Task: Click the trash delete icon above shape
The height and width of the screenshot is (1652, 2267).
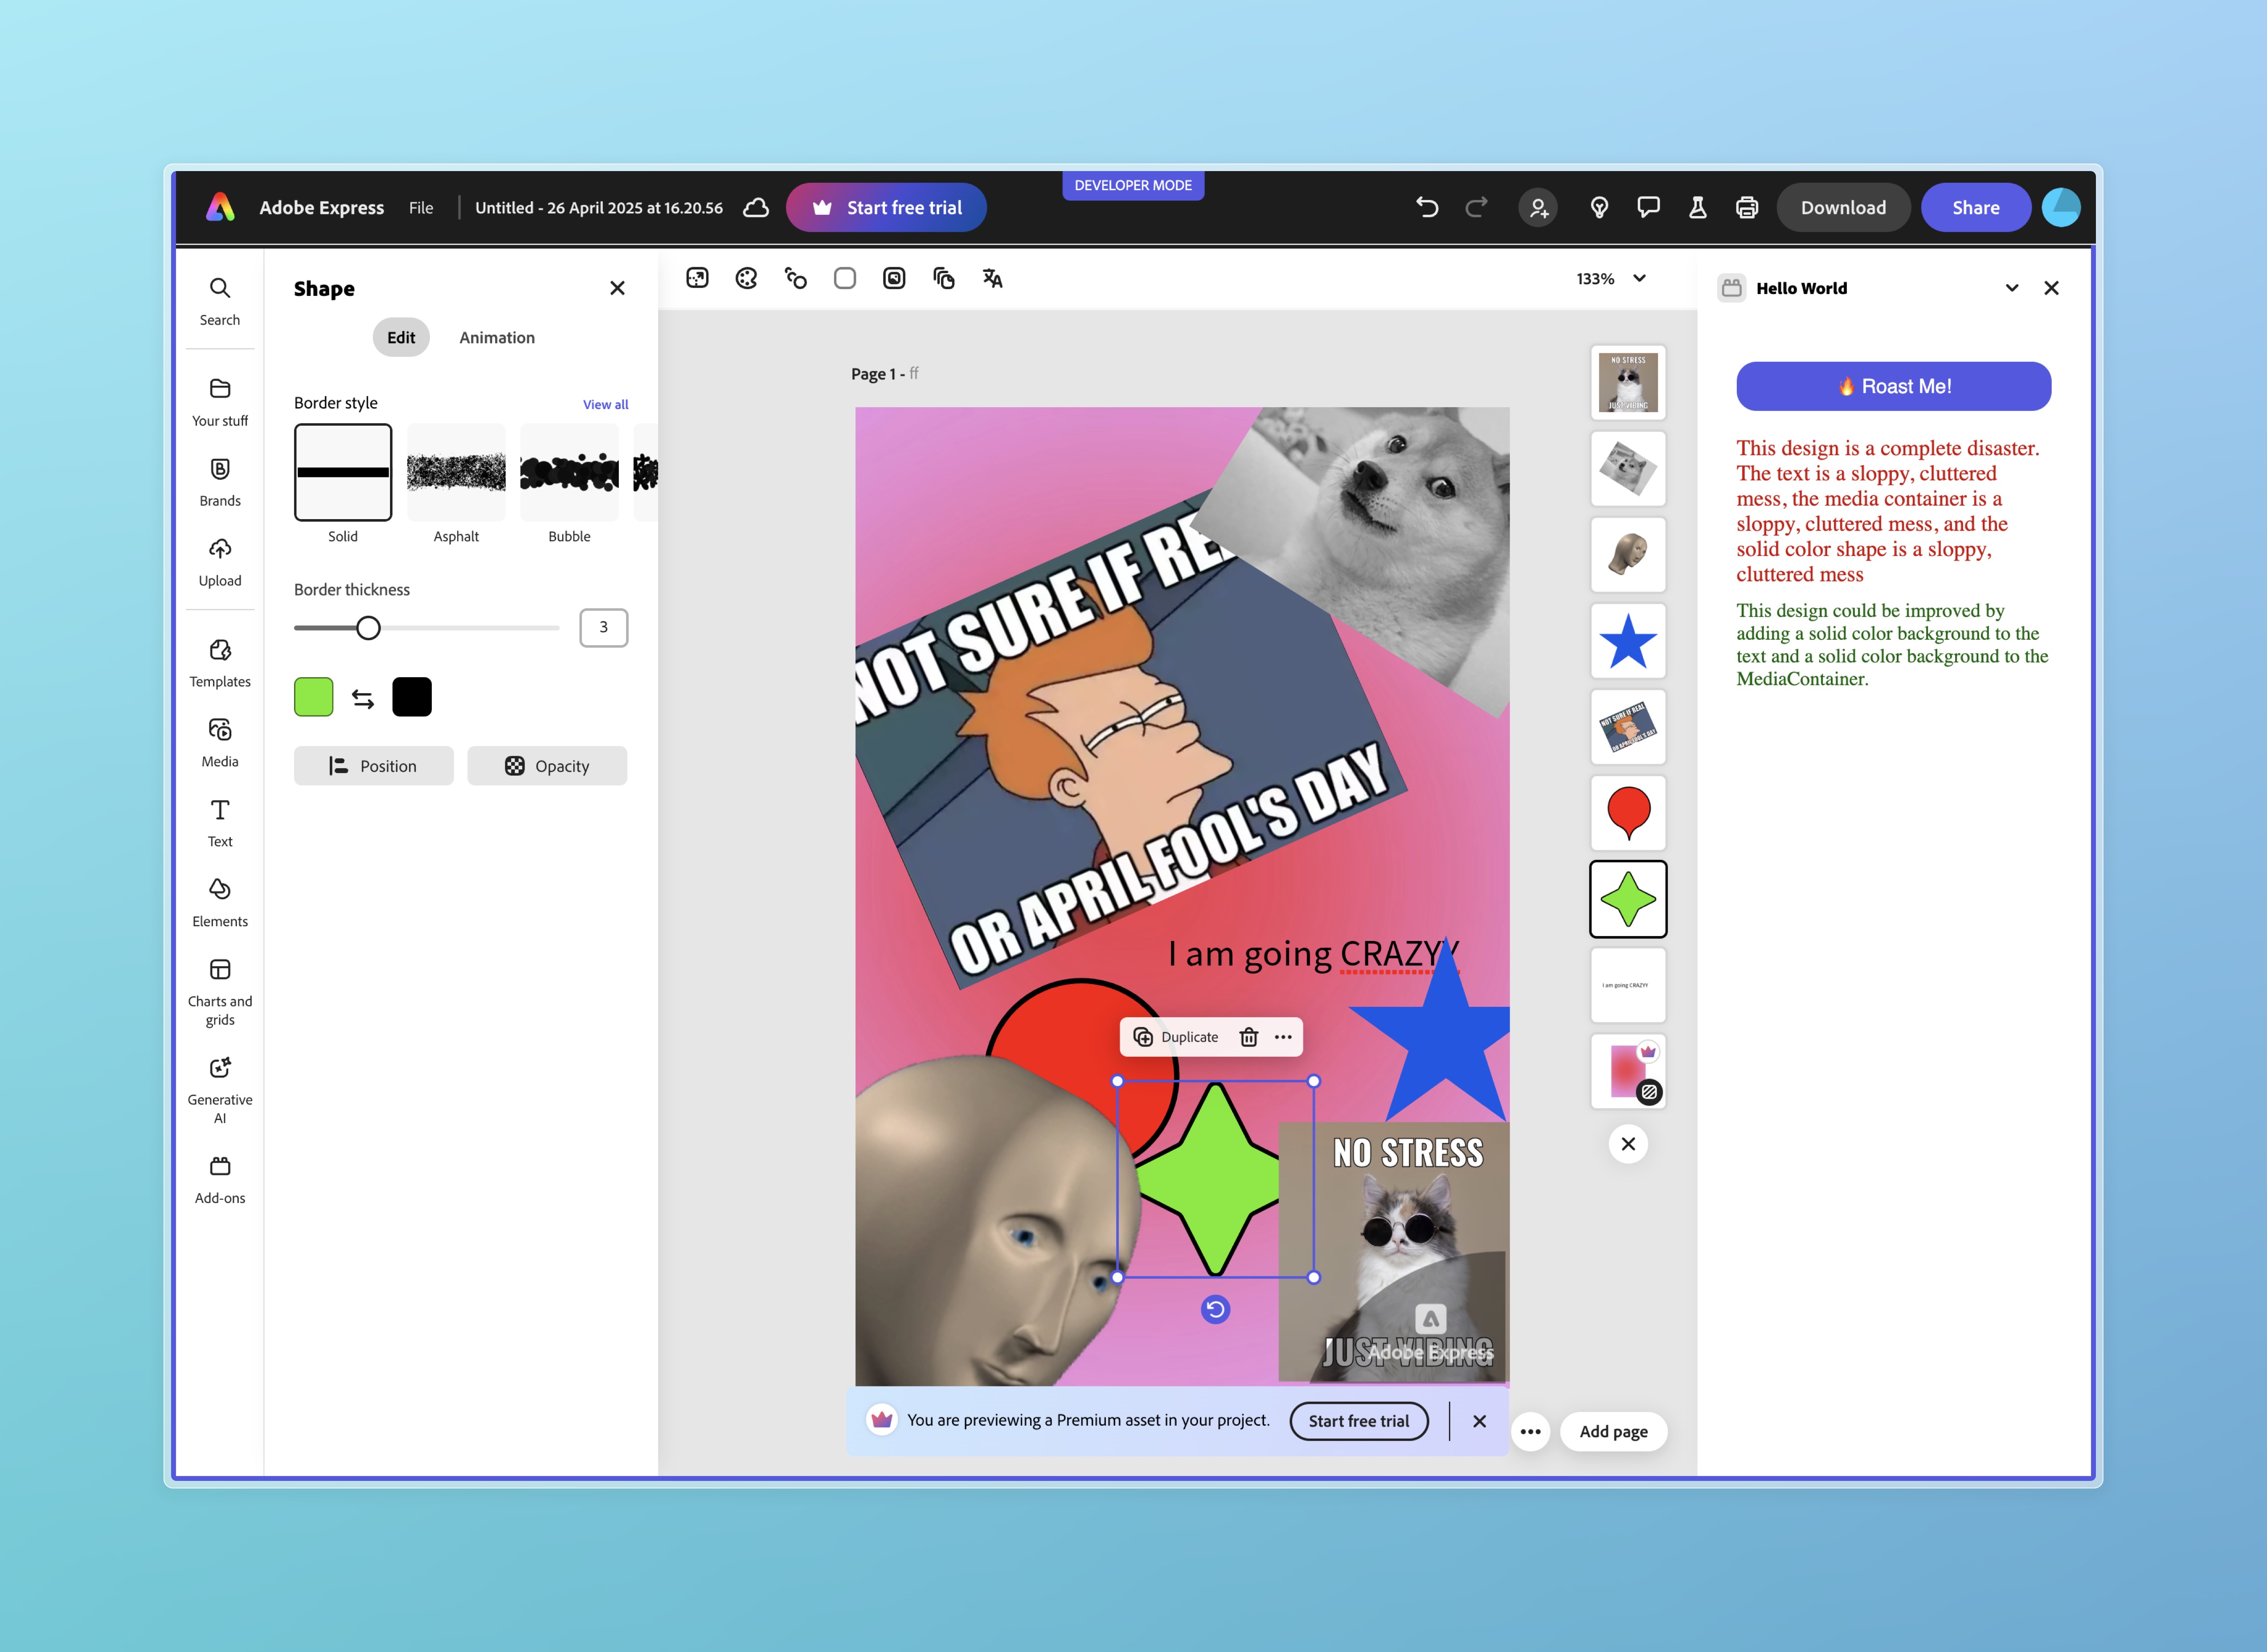Action: point(1248,1037)
